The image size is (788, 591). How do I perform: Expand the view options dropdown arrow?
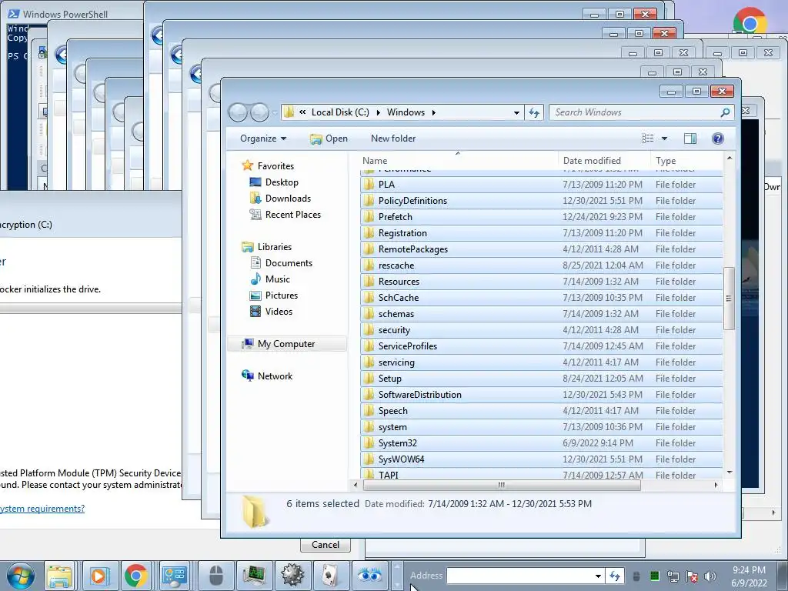[x=664, y=139]
